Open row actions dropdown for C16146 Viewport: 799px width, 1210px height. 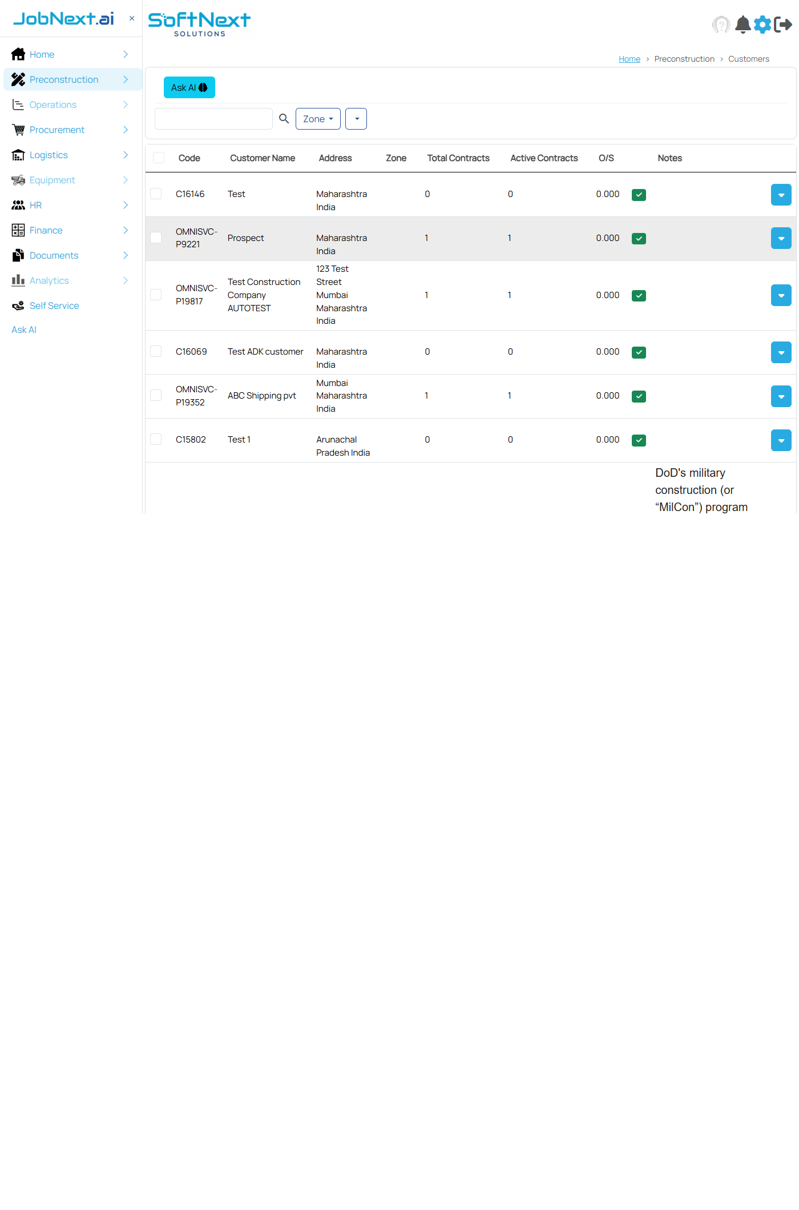781,195
